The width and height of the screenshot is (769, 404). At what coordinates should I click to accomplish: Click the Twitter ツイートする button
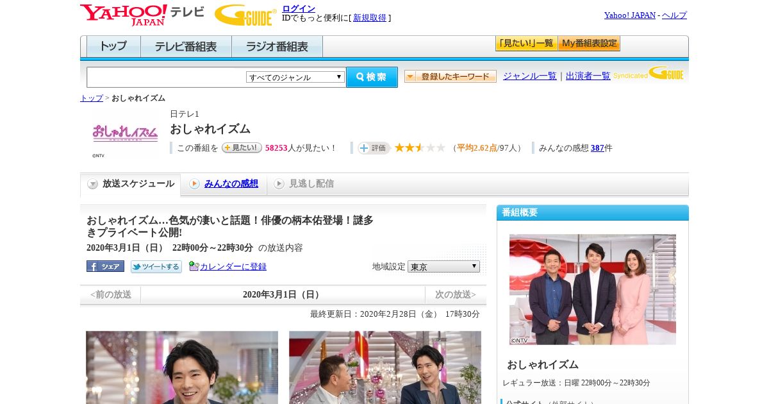click(156, 266)
